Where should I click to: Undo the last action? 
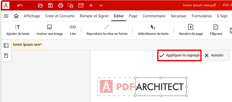20,6
